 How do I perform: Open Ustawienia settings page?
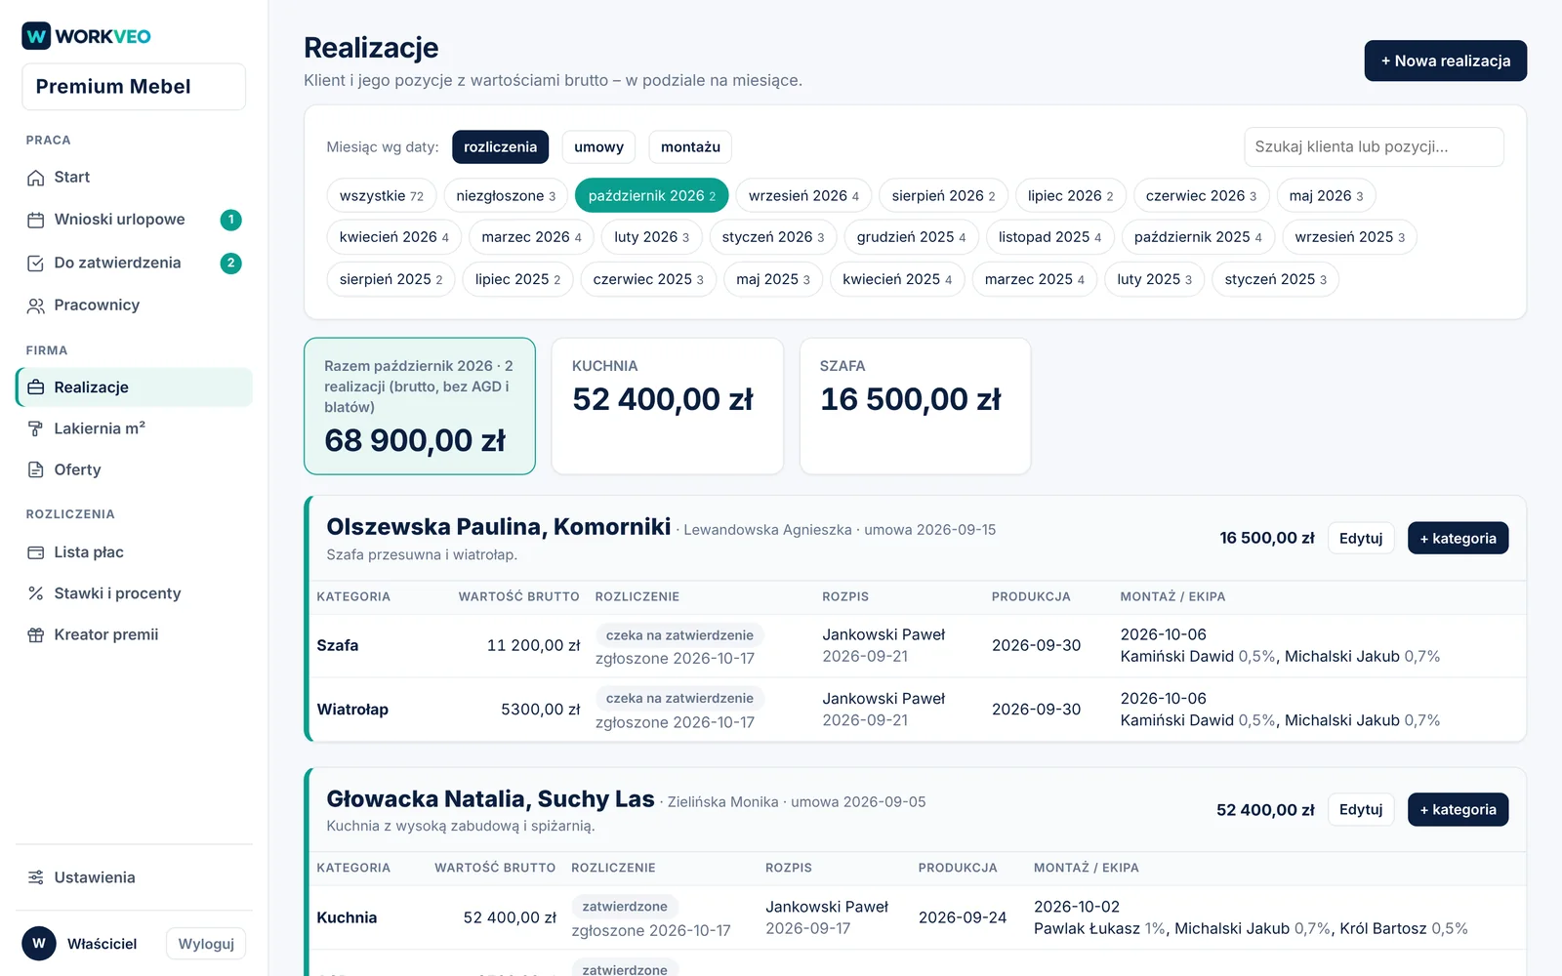click(x=134, y=877)
